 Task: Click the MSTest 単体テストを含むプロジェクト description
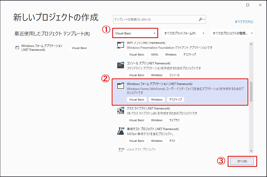150,134
